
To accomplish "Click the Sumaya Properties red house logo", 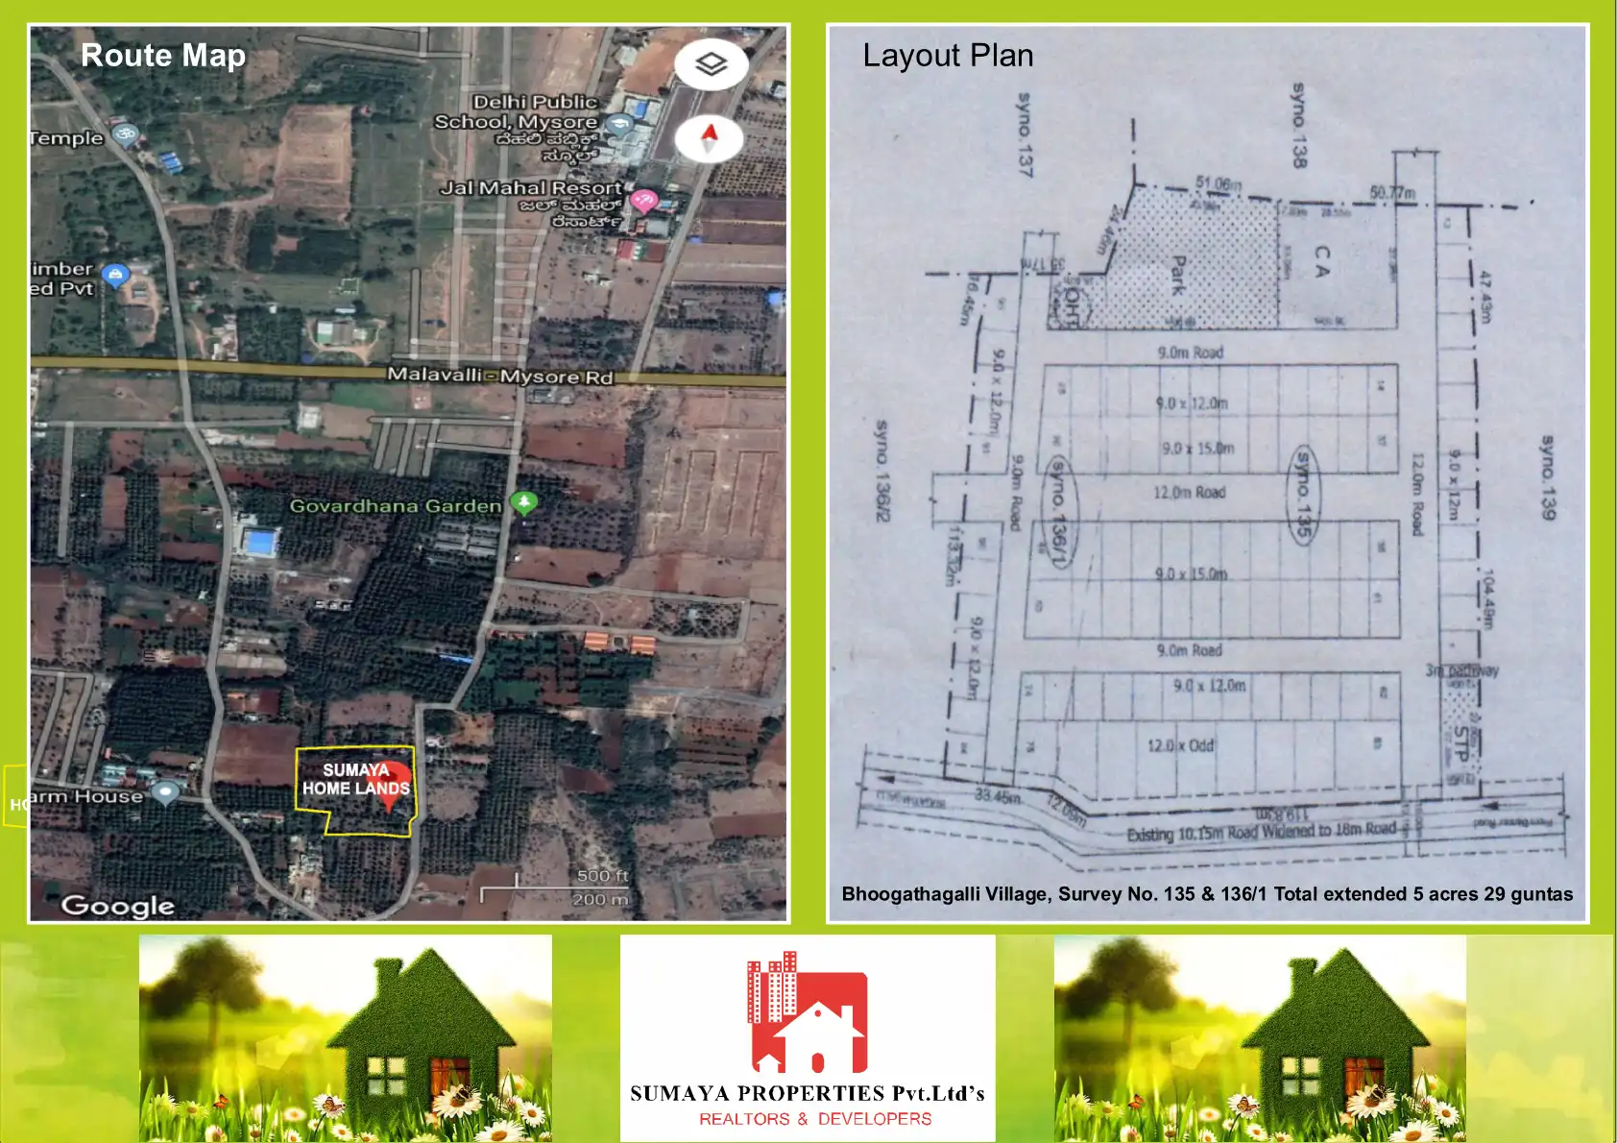I will coord(808,1014).
